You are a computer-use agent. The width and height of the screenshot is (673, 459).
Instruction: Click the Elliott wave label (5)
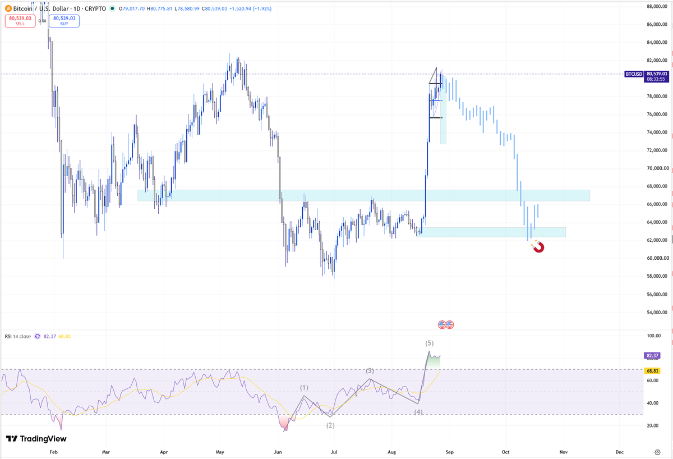(x=430, y=343)
